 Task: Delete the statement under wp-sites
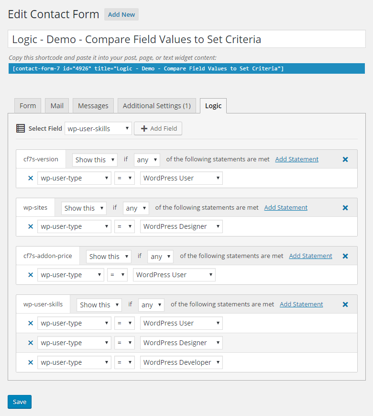(31, 226)
